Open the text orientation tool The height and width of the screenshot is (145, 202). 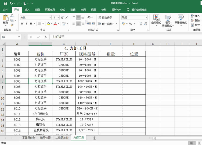89,17
